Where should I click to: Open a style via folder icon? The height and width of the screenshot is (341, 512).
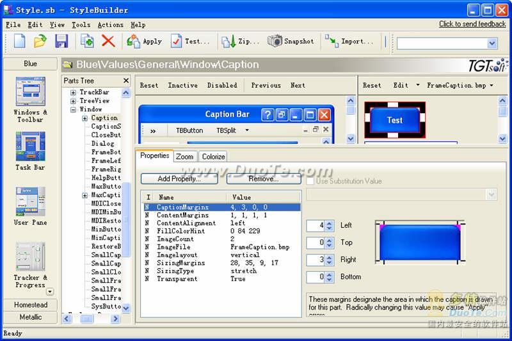[40, 42]
